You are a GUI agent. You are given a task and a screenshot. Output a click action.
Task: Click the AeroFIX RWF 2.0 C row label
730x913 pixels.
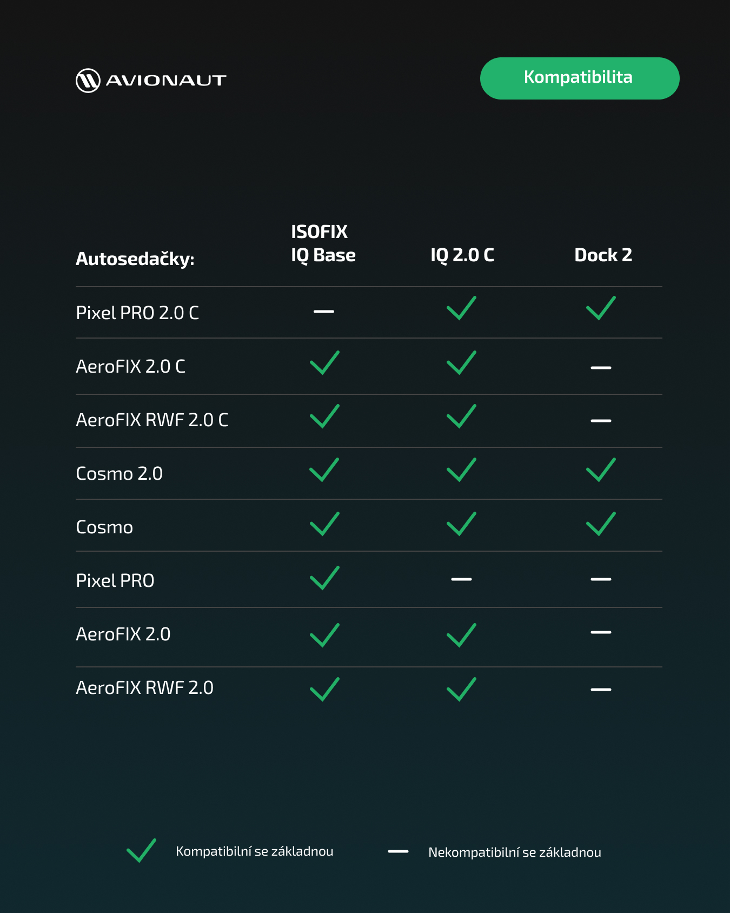(152, 420)
